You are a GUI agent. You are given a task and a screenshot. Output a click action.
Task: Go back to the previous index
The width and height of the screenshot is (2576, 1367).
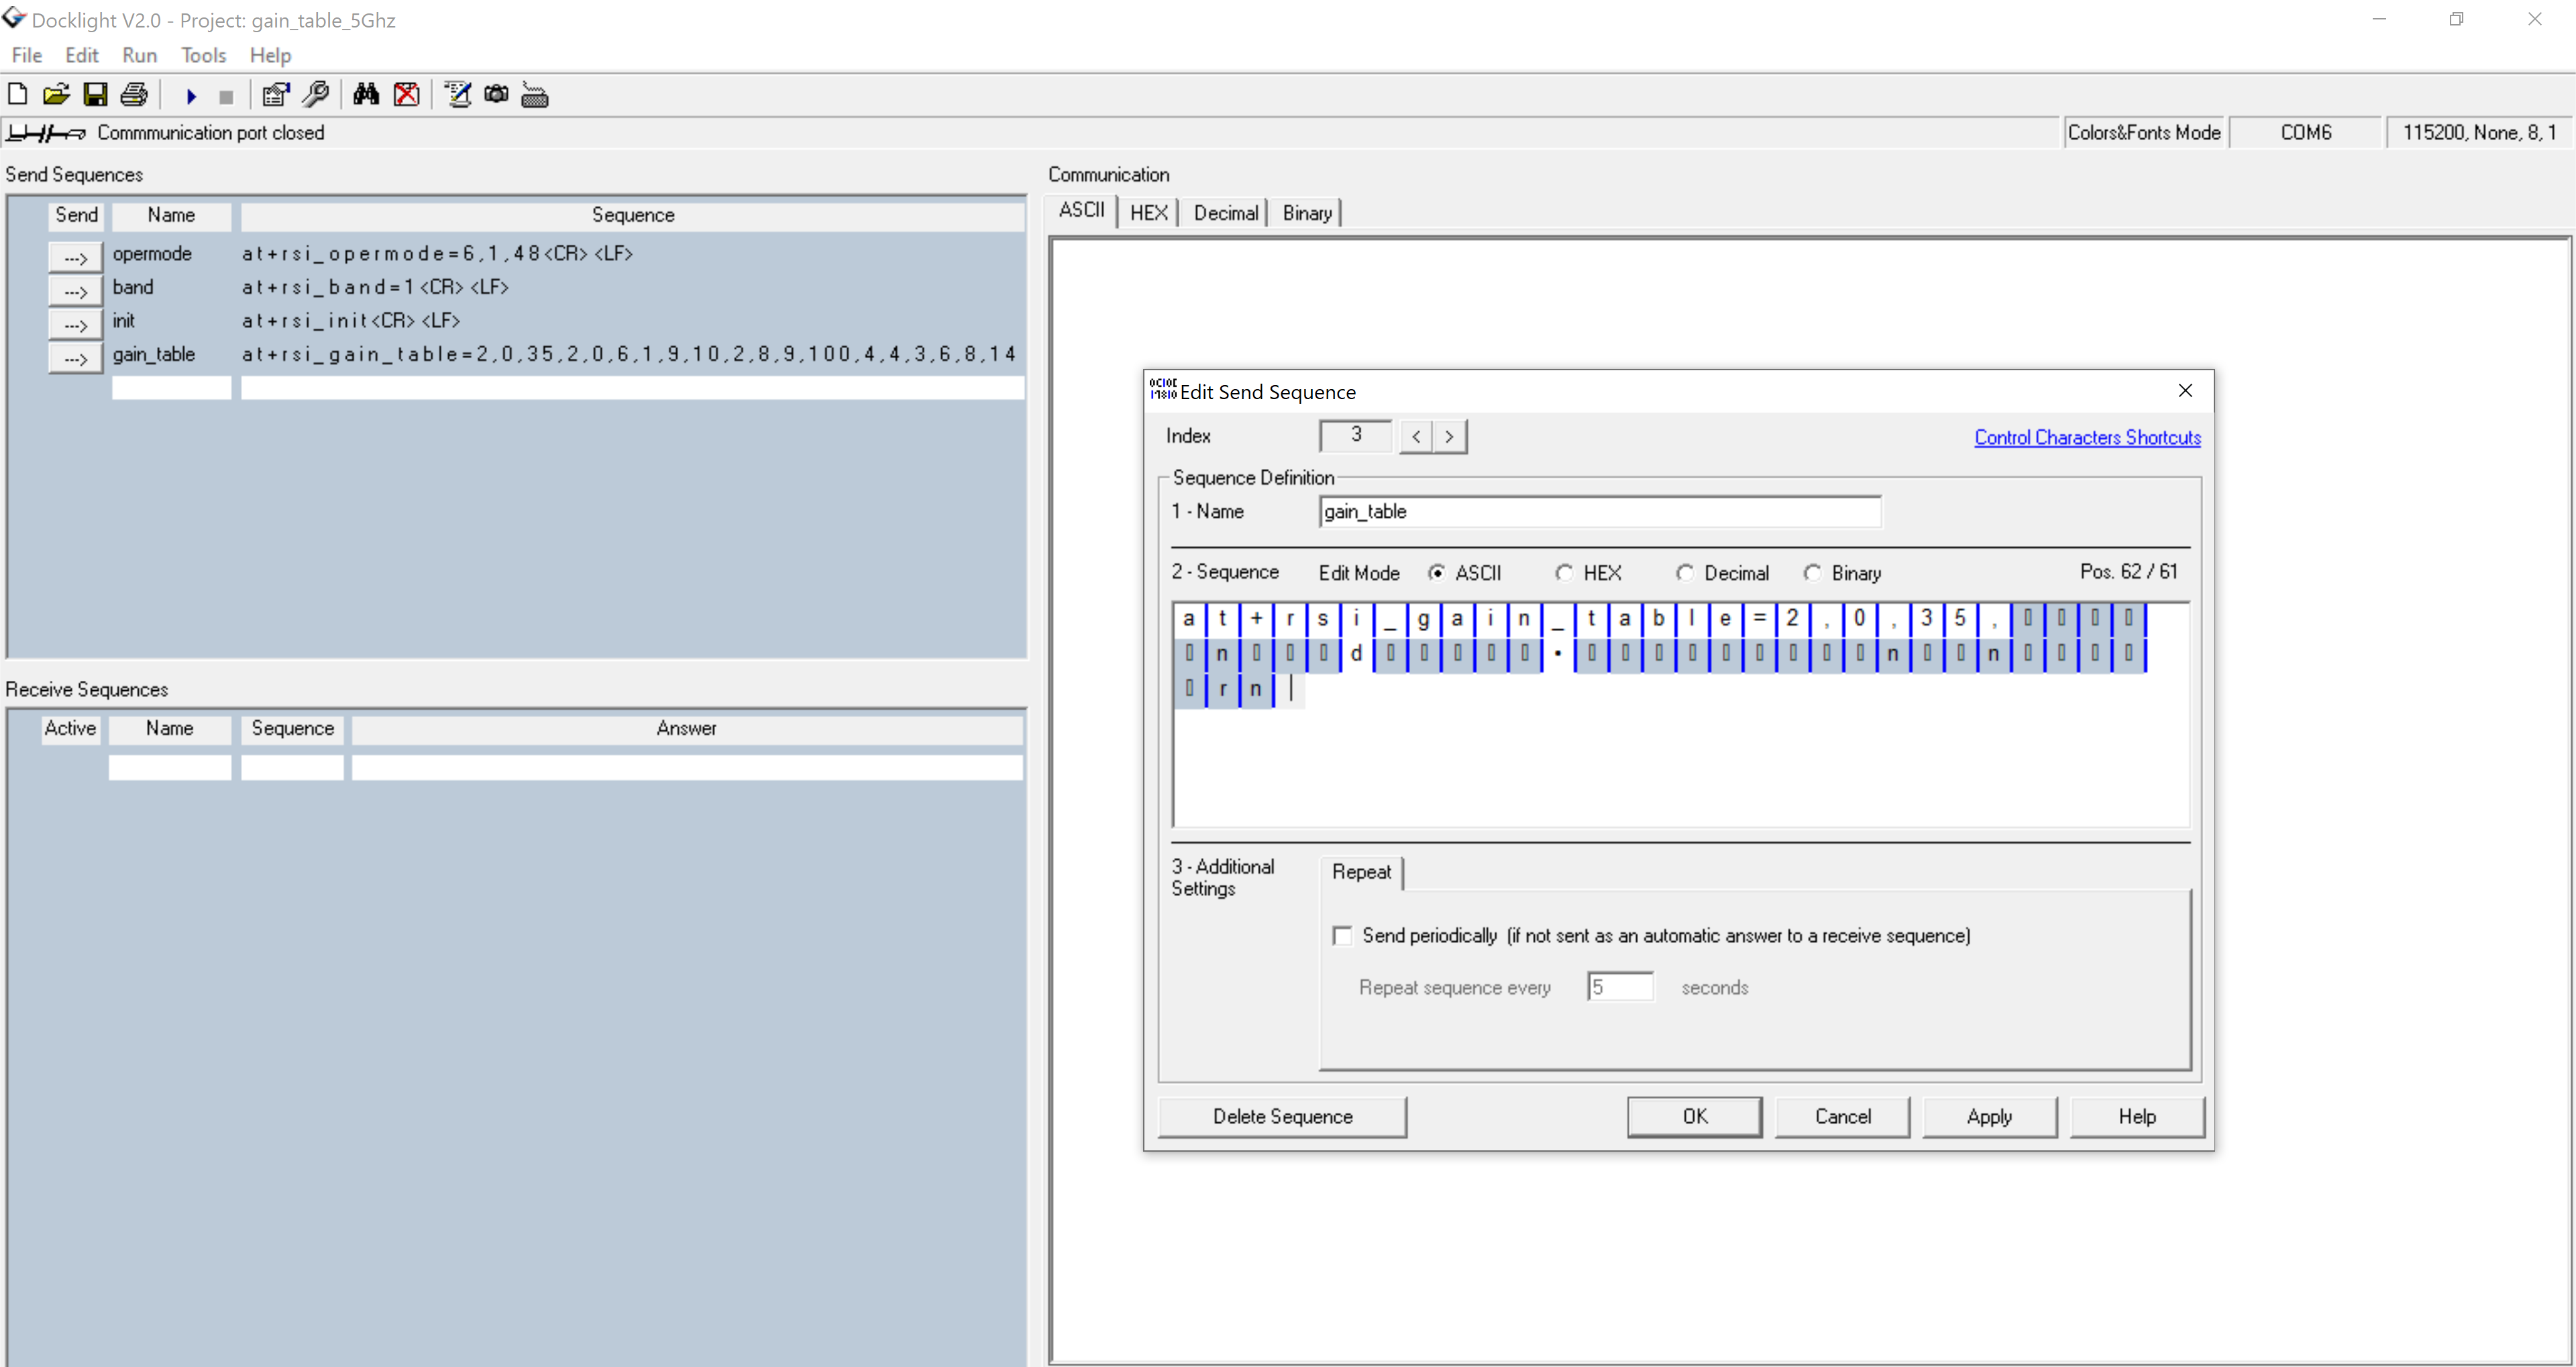(x=1416, y=436)
